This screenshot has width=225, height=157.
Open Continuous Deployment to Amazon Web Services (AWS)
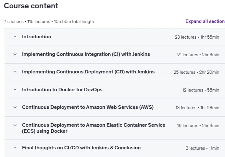click(88, 107)
